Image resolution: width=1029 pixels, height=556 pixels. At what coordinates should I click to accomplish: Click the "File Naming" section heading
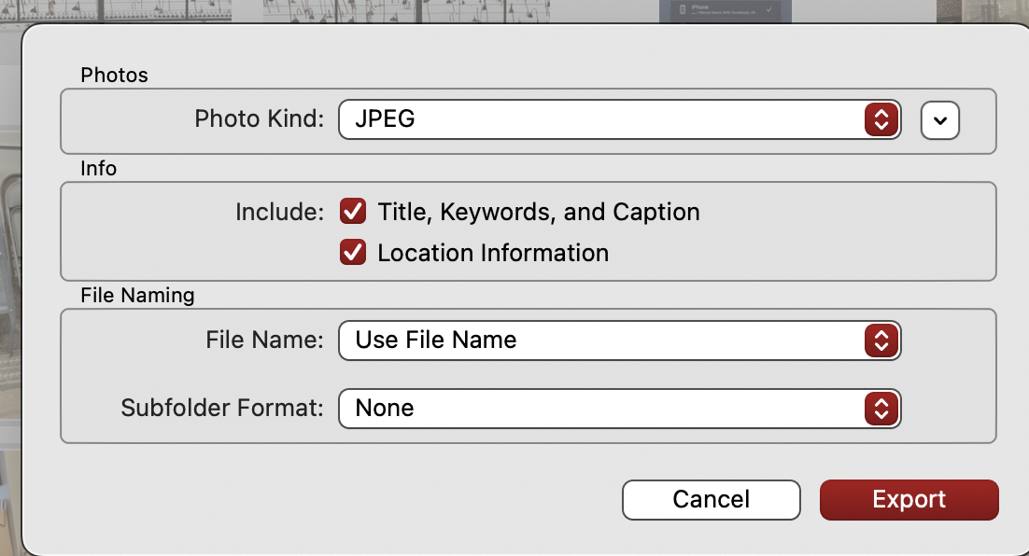coord(137,296)
